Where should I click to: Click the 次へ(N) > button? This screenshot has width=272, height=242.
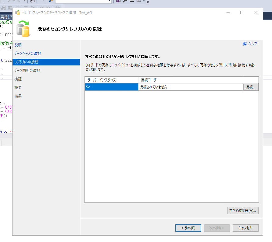point(217,228)
